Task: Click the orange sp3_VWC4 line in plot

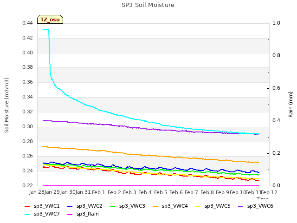Action: click(151, 155)
